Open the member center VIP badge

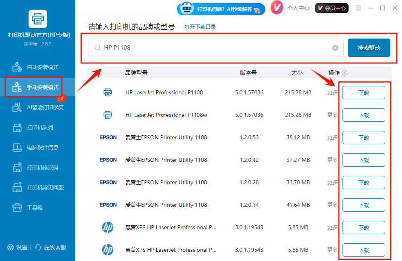[332, 8]
